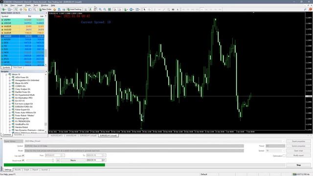Select the Draw Trendline tool

tap(164, 9)
